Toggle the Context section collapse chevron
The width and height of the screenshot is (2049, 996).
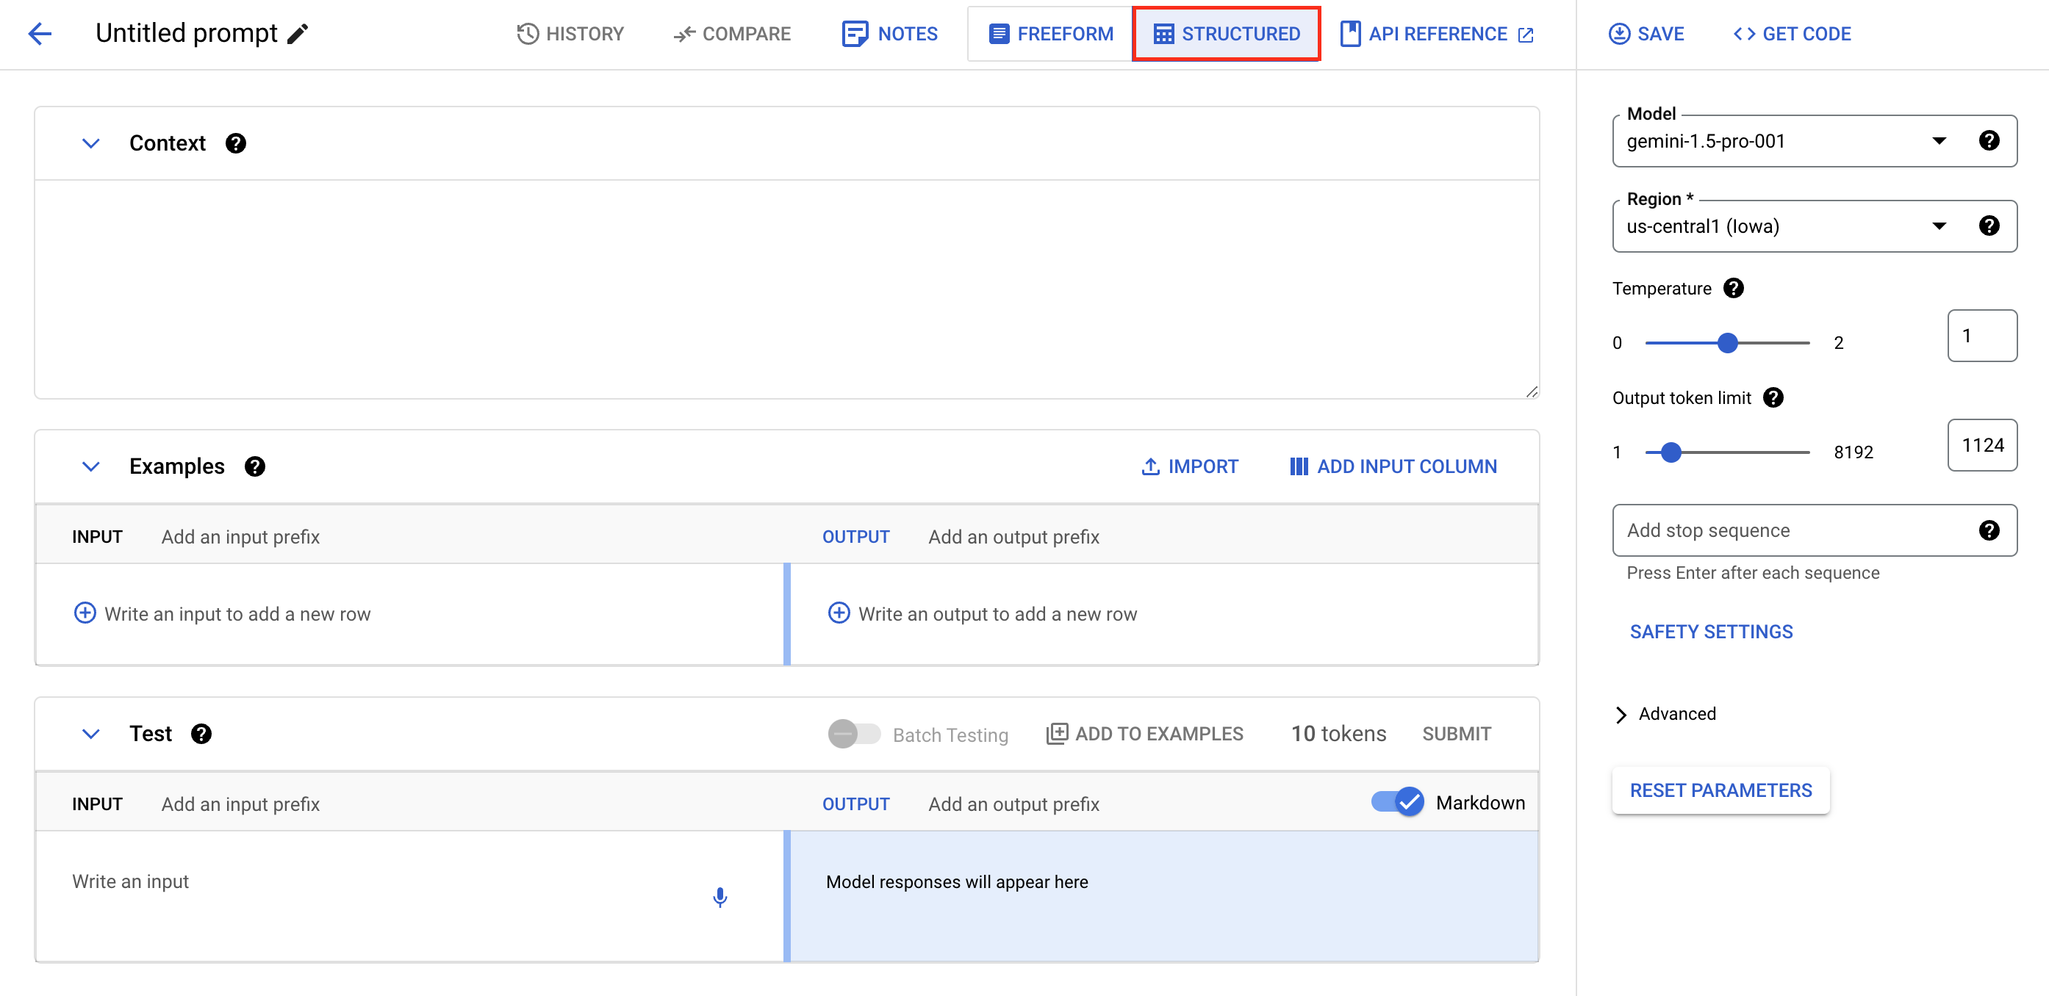90,142
